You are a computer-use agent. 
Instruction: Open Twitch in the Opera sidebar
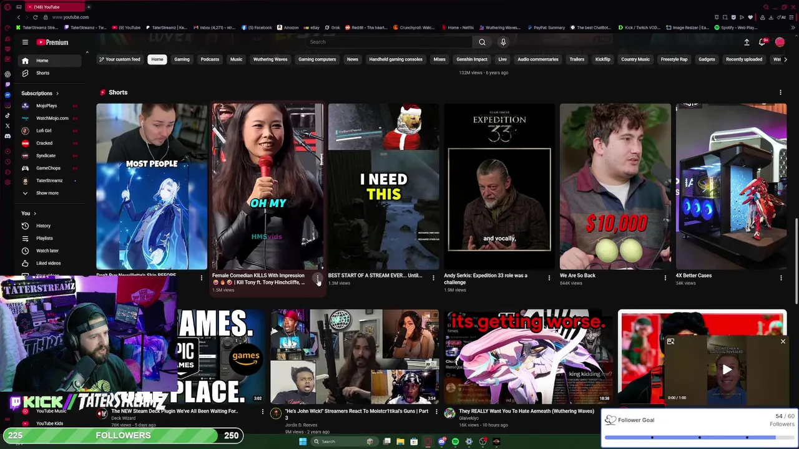(7, 84)
